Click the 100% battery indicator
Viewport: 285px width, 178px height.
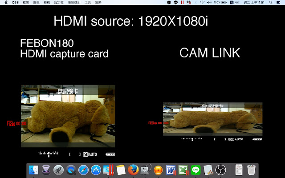(x=220, y=2)
